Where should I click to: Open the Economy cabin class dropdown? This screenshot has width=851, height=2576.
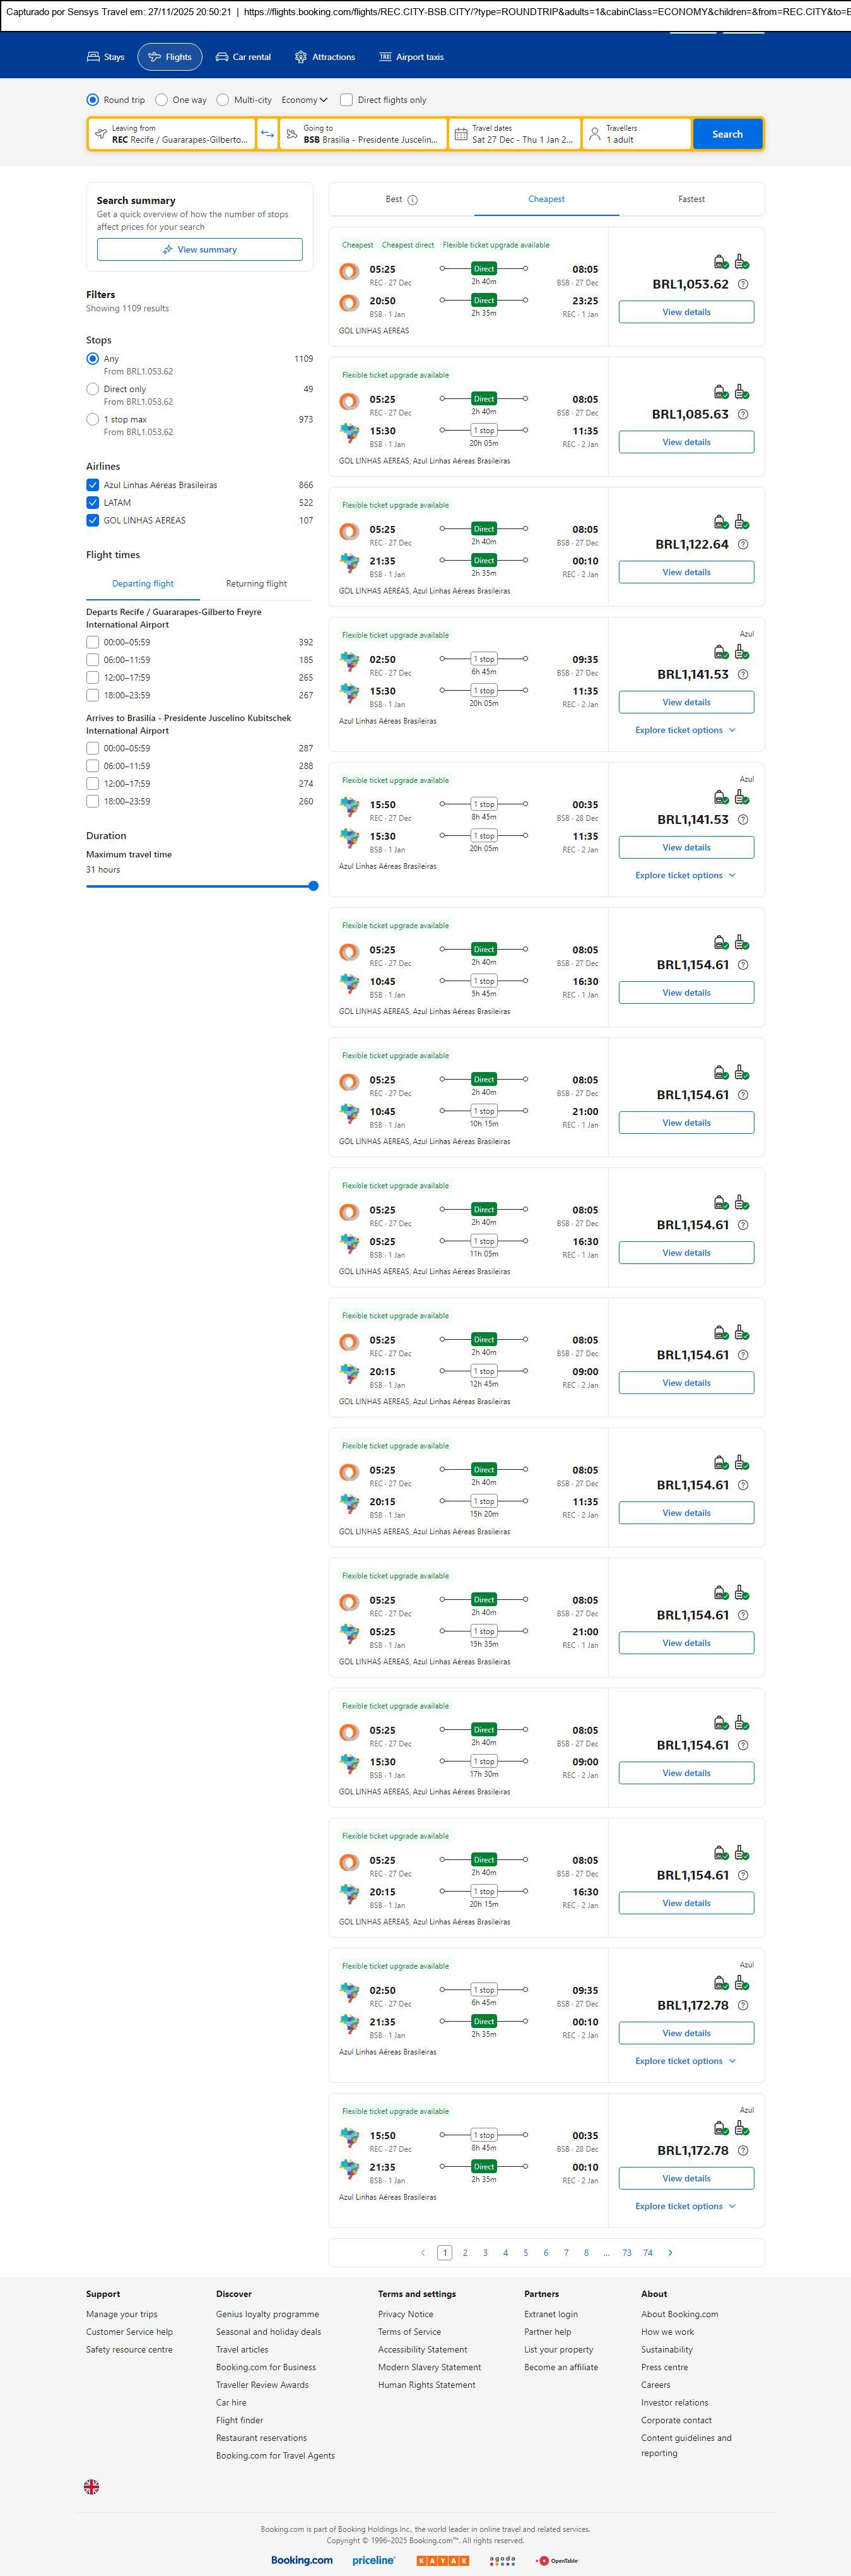[303, 100]
